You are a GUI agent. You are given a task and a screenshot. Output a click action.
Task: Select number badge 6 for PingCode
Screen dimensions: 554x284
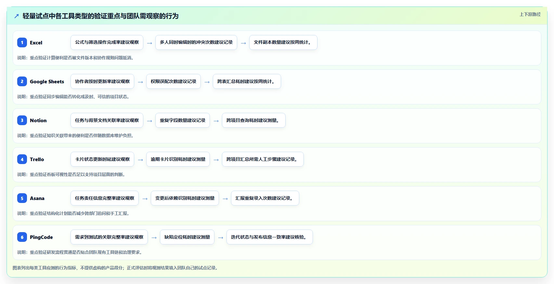pyautogui.click(x=22, y=237)
